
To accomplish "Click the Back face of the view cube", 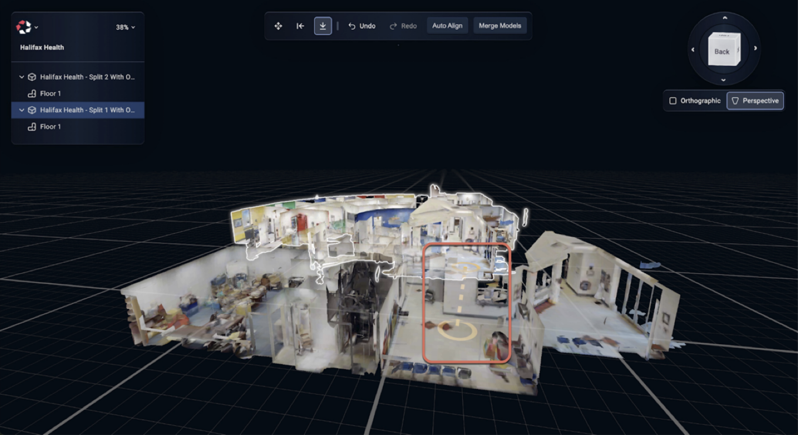I will pyautogui.click(x=722, y=51).
